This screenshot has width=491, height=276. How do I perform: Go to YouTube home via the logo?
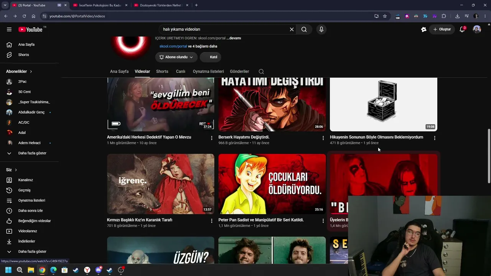(x=30, y=30)
